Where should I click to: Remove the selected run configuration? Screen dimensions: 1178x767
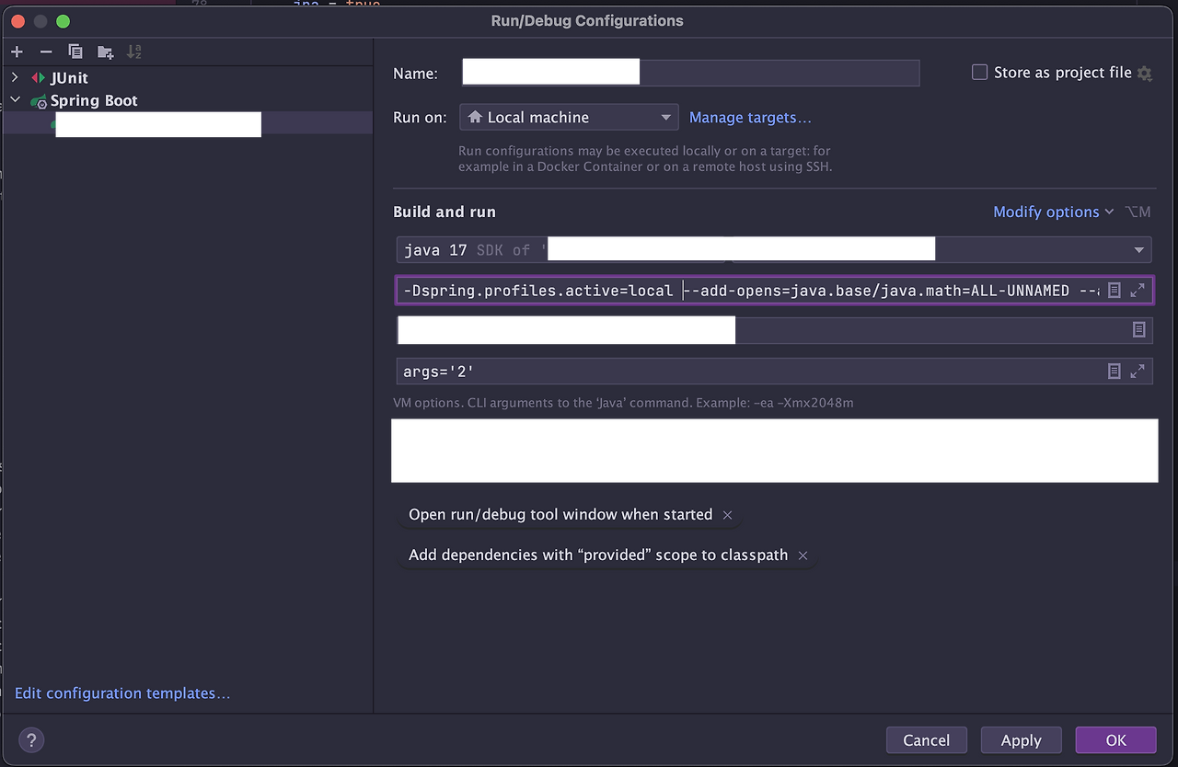(x=46, y=52)
